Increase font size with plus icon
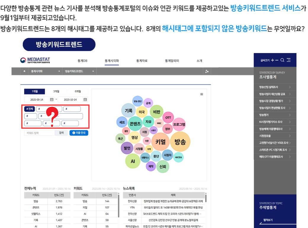 pos(272,60)
